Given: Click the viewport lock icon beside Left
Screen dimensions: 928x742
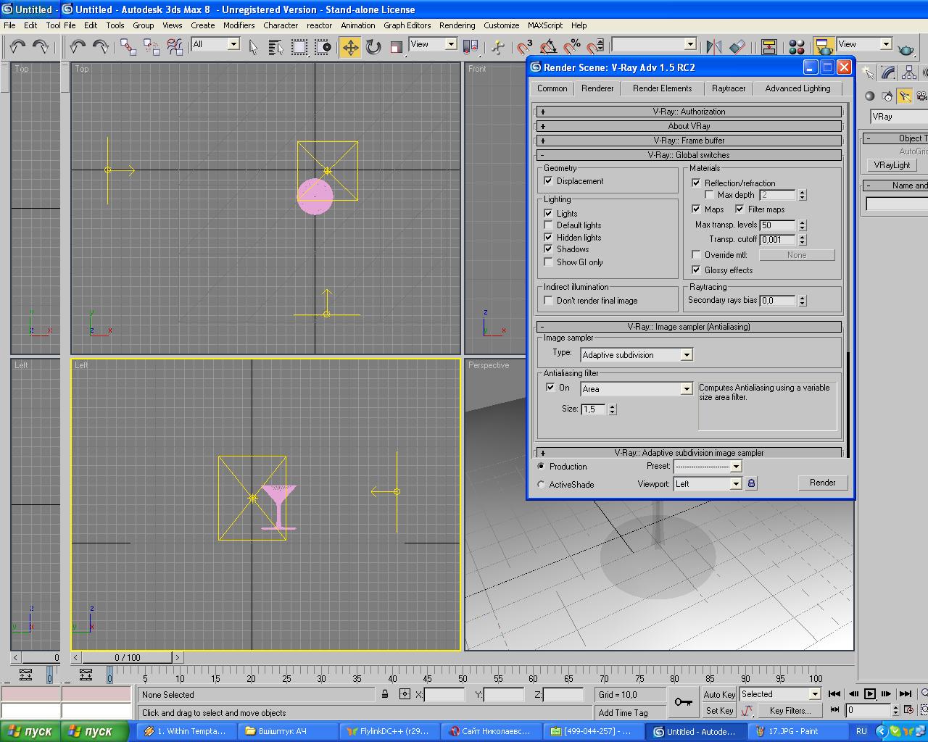Looking at the screenshot, I should click(x=752, y=483).
